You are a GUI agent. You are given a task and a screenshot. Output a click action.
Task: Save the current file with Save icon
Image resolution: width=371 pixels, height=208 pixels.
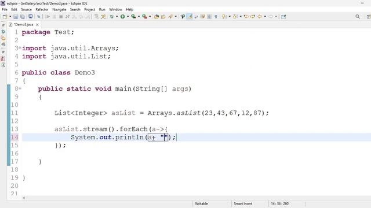click(16, 17)
